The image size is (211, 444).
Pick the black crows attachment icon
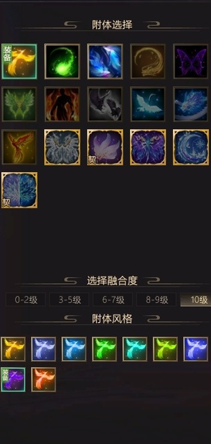[105, 104]
